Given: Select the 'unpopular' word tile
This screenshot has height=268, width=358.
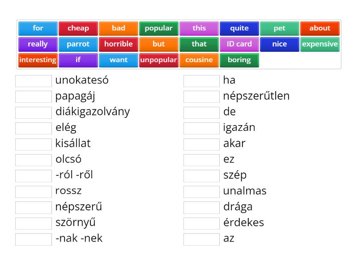Looking at the screenshot, I should (159, 60).
